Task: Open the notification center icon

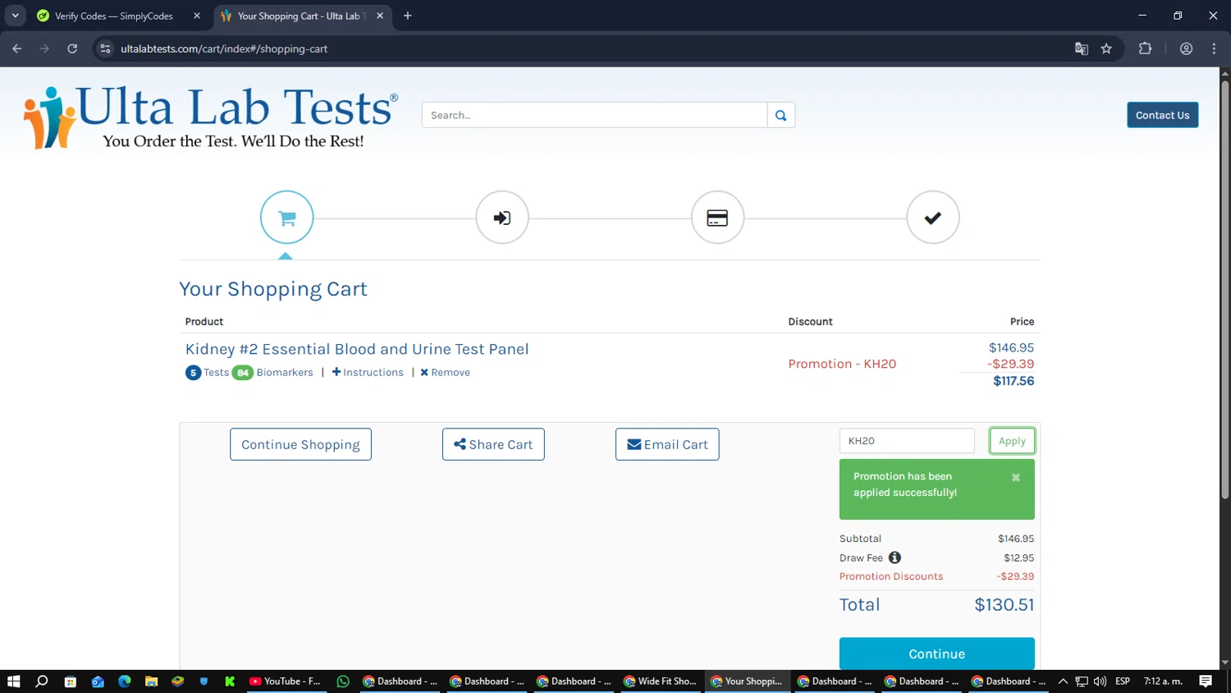Action: pyautogui.click(x=1206, y=682)
